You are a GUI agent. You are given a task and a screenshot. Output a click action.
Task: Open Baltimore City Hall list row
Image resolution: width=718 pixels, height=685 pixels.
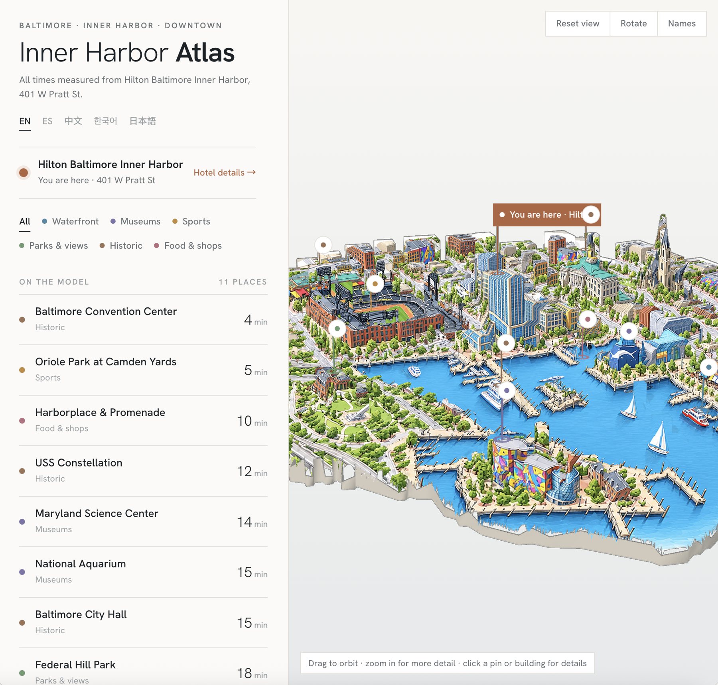tap(143, 623)
